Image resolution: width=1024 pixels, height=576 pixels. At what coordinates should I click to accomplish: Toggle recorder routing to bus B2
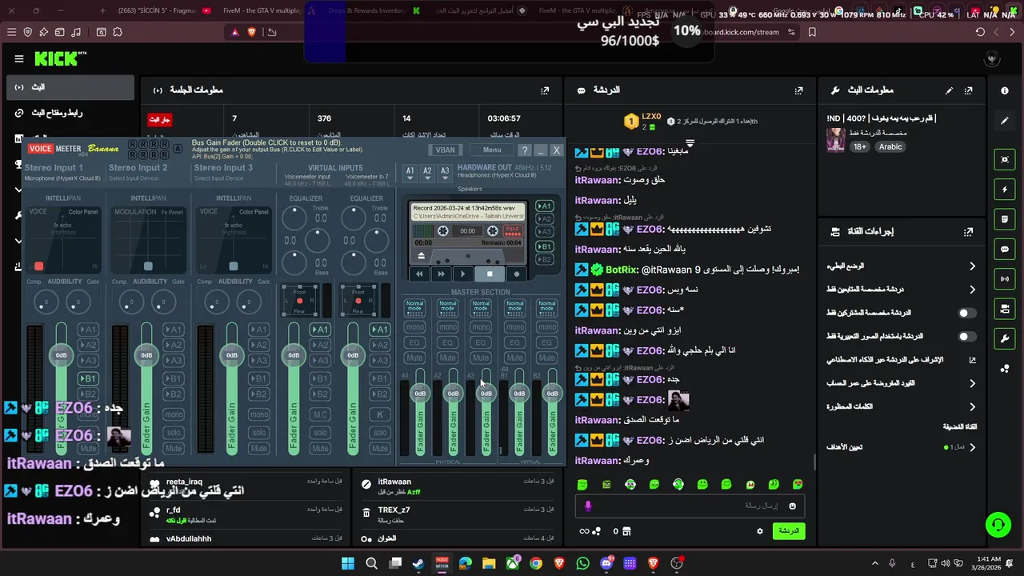545,259
